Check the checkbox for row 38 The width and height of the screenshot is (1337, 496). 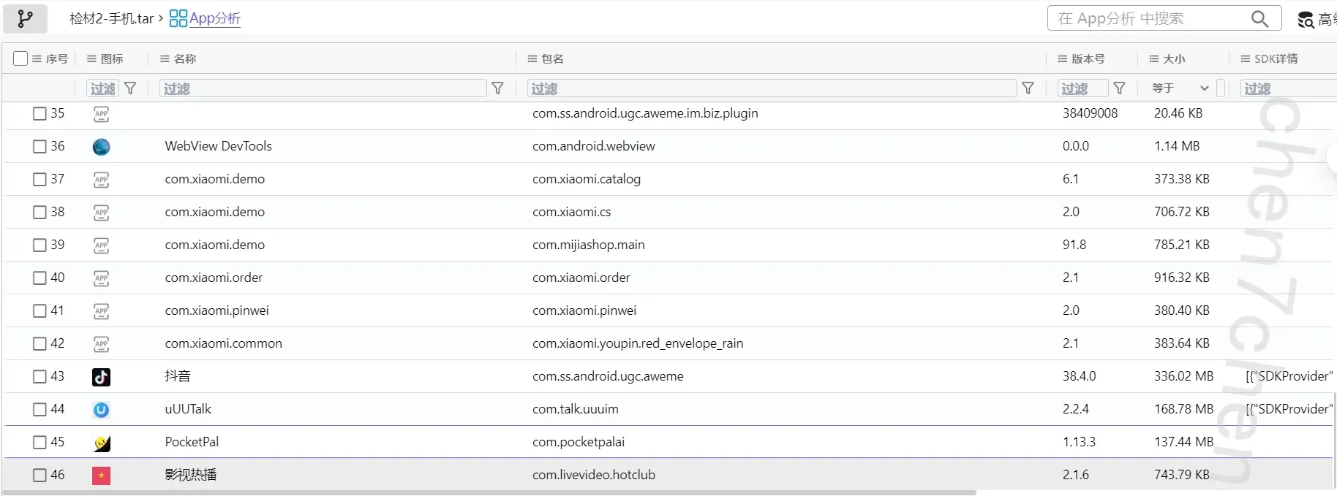[x=39, y=213]
